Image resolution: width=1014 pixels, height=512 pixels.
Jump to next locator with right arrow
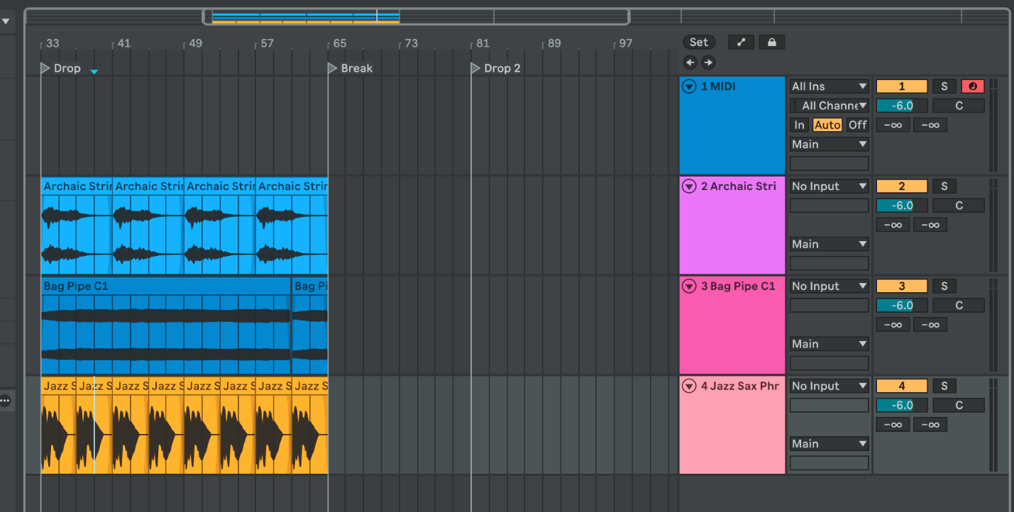pyautogui.click(x=707, y=62)
